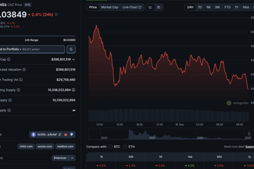
Task: Open the dropdown arrow next to Etherscan
Action: point(72,158)
